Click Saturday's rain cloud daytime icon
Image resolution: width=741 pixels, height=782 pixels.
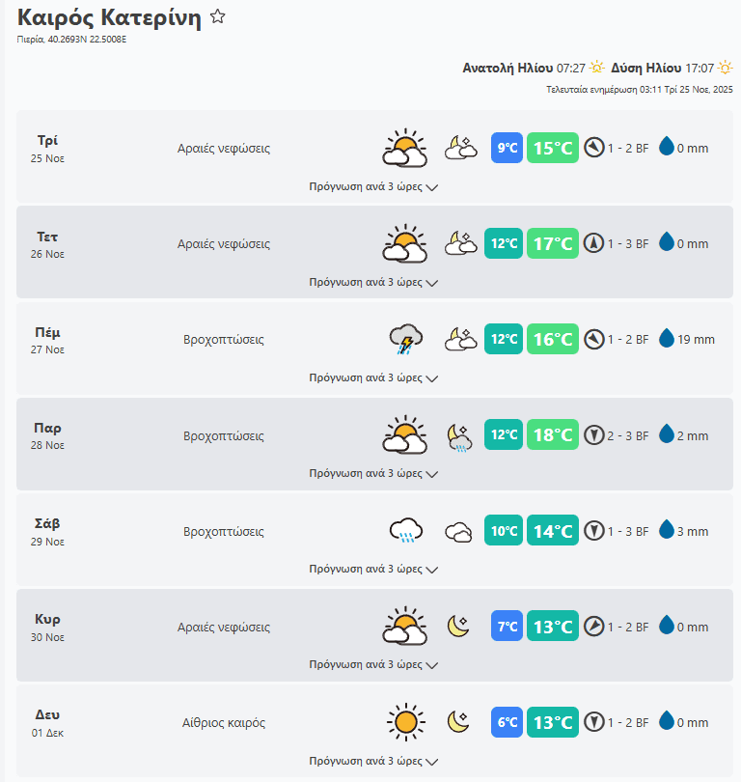pyautogui.click(x=405, y=531)
